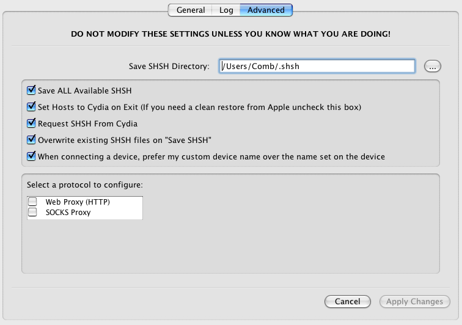Toggle prefer custom device name checkbox

point(32,156)
